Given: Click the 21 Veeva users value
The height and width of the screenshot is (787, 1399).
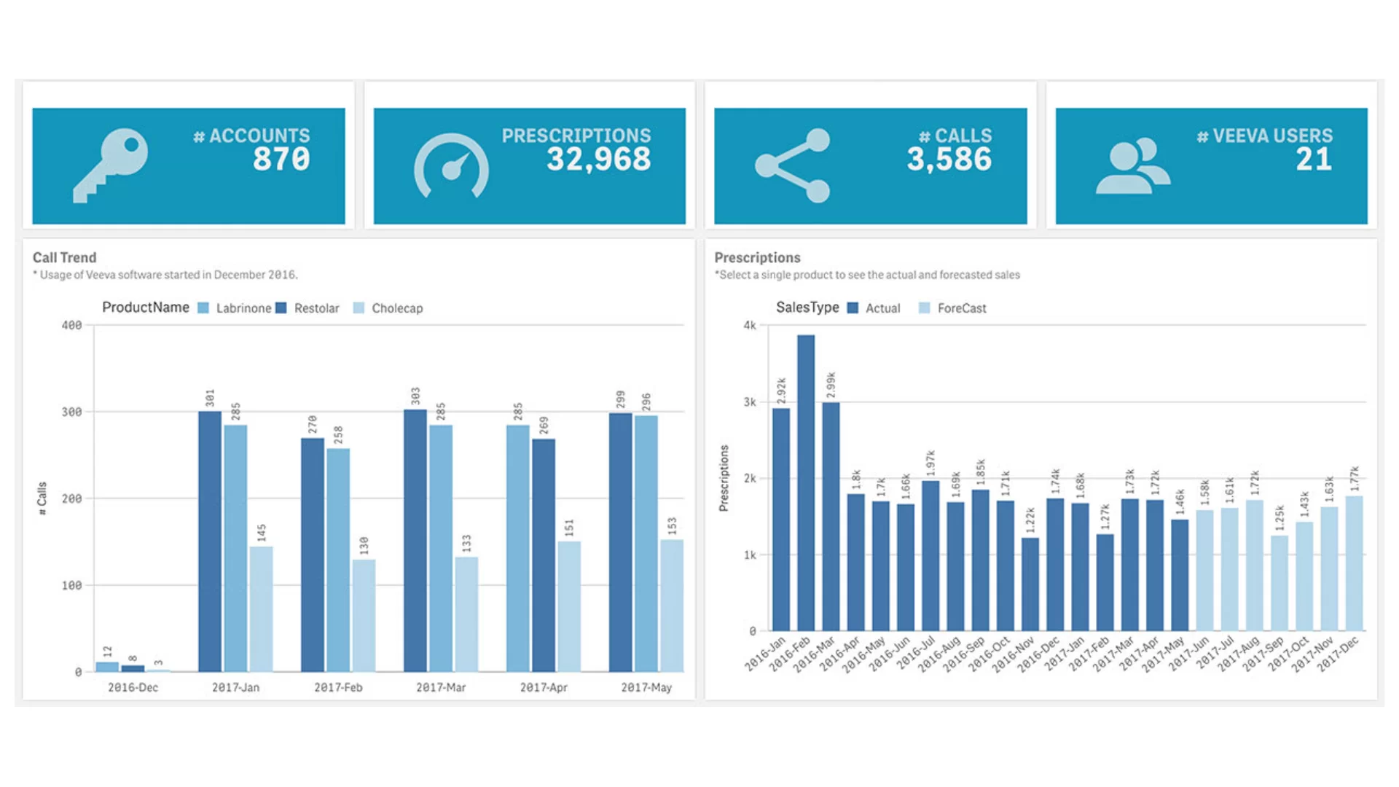Looking at the screenshot, I should point(1314,159).
